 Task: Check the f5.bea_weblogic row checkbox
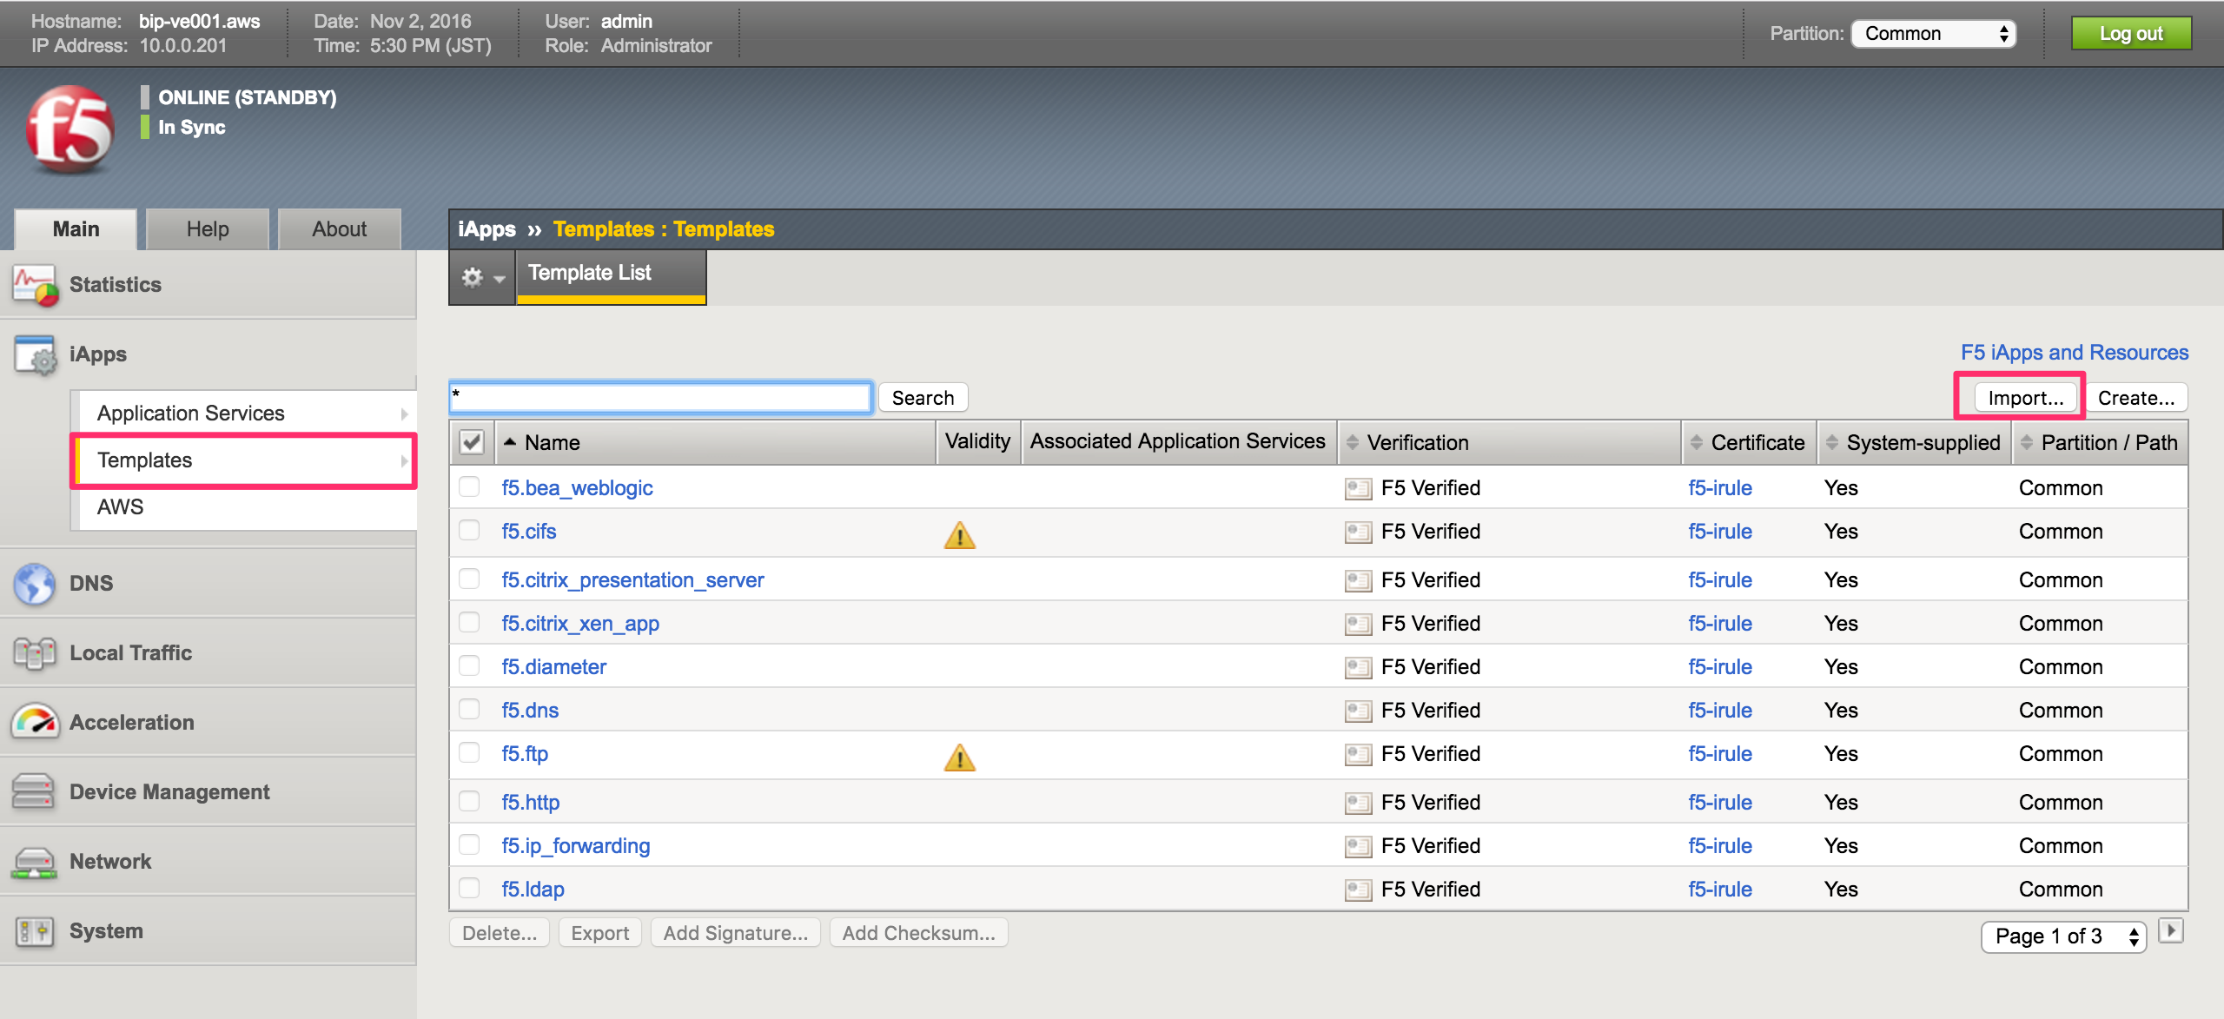click(x=470, y=486)
